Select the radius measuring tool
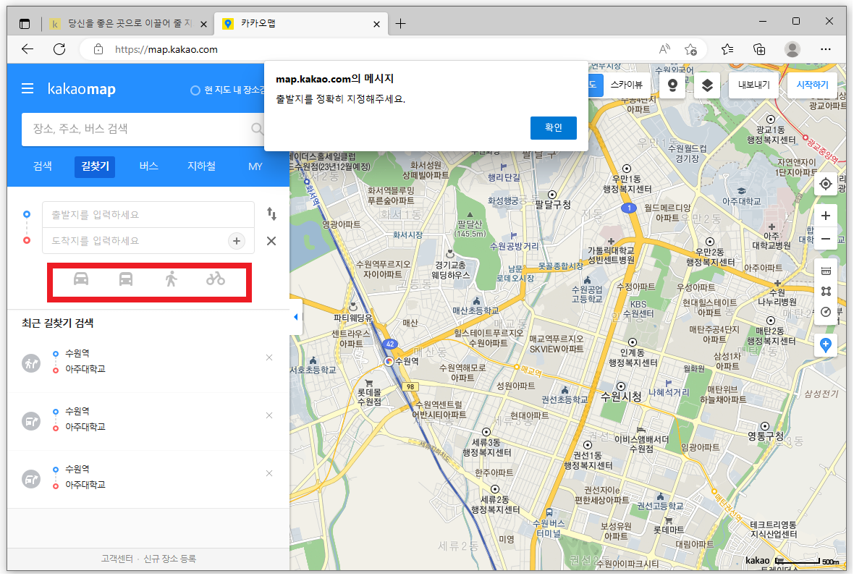The height and width of the screenshot is (576, 854). coord(826,312)
